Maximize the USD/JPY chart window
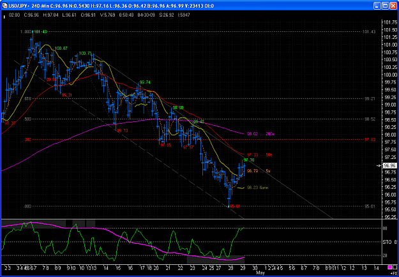Image resolution: width=399 pixels, height=277 pixels. pos(385,5)
